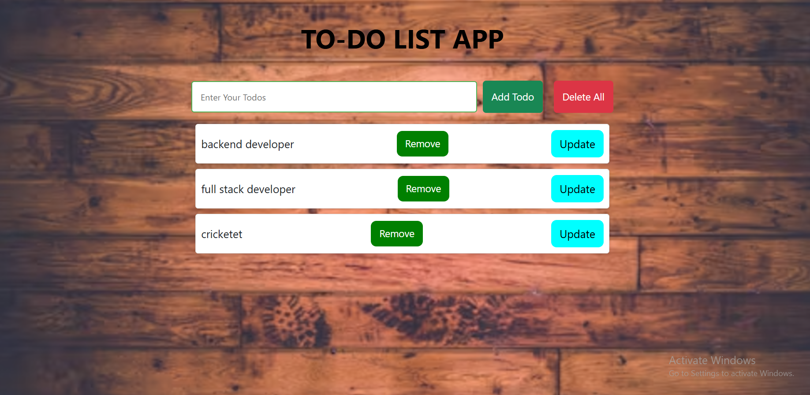Click the Activate Windows watermark title
810x395 pixels.
pyautogui.click(x=712, y=361)
